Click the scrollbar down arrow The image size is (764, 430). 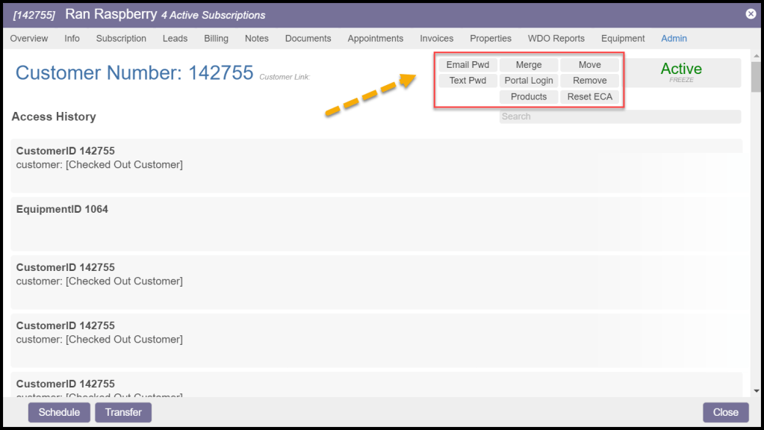point(757,390)
